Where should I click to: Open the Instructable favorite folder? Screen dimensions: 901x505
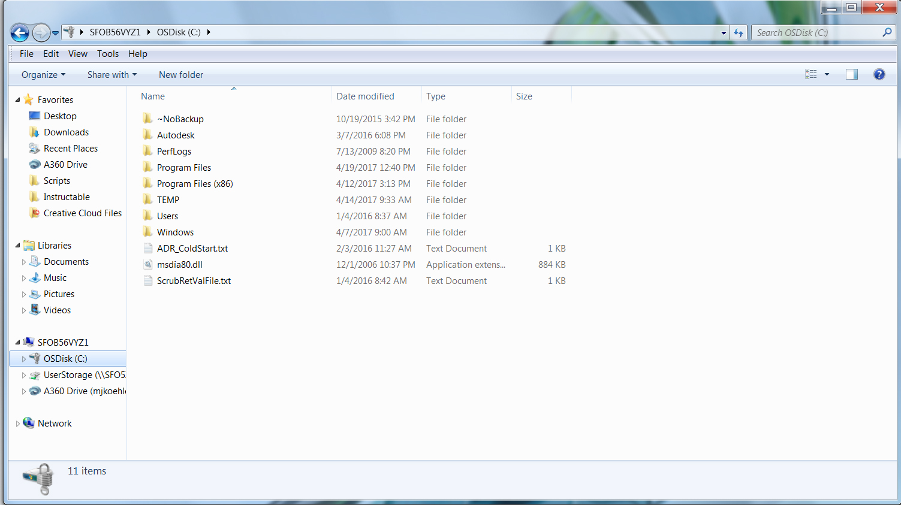[x=67, y=197]
